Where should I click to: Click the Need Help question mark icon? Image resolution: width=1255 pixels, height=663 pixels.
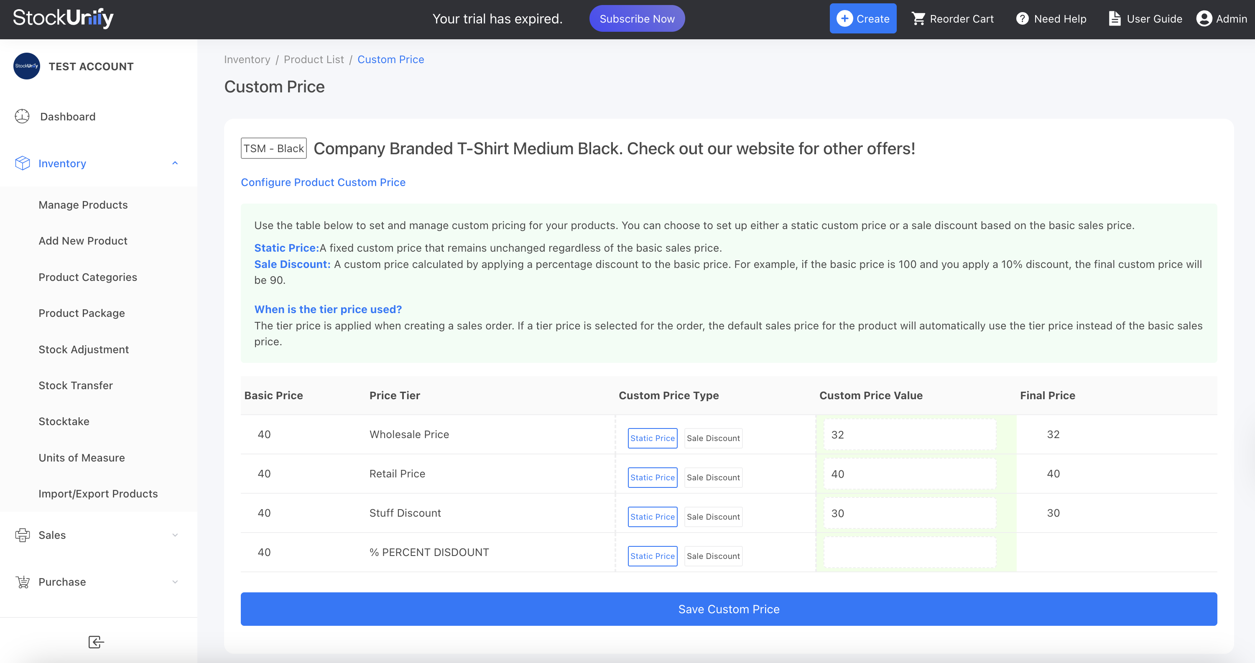(1022, 18)
